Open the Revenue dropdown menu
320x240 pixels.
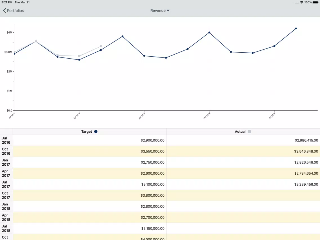[160, 11]
